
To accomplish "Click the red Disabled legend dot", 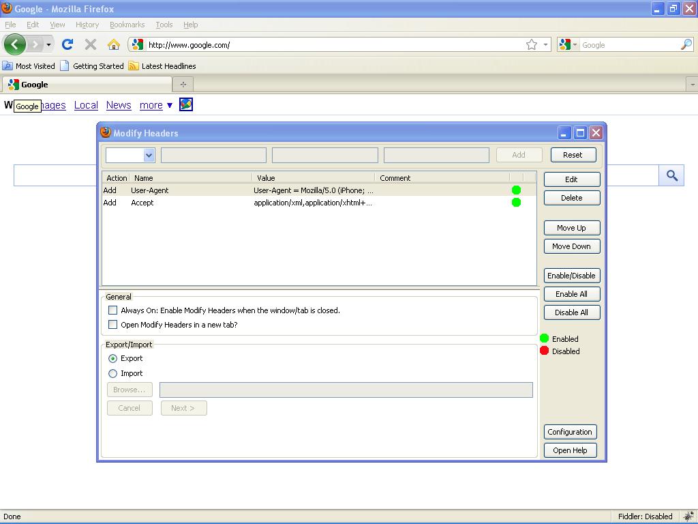I will tap(544, 351).
